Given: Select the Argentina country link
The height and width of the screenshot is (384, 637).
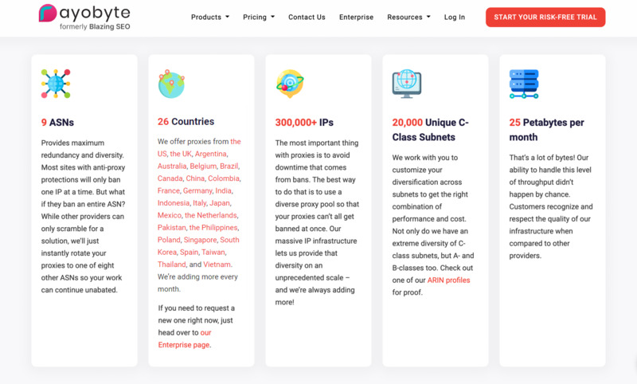Looking at the screenshot, I should click(x=211, y=154).
